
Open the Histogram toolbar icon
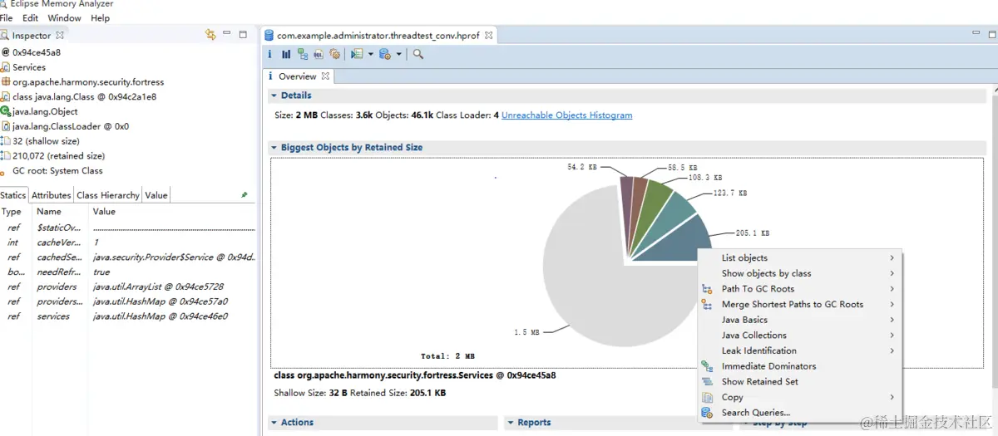pos(286,54)
